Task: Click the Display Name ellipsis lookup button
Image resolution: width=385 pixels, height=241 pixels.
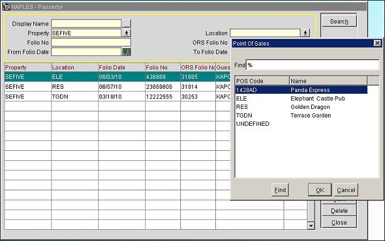Action: click(x=126, y=24)
